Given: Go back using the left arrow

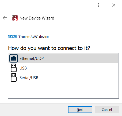Looking at the screenshot, I should tap(5, 18).
